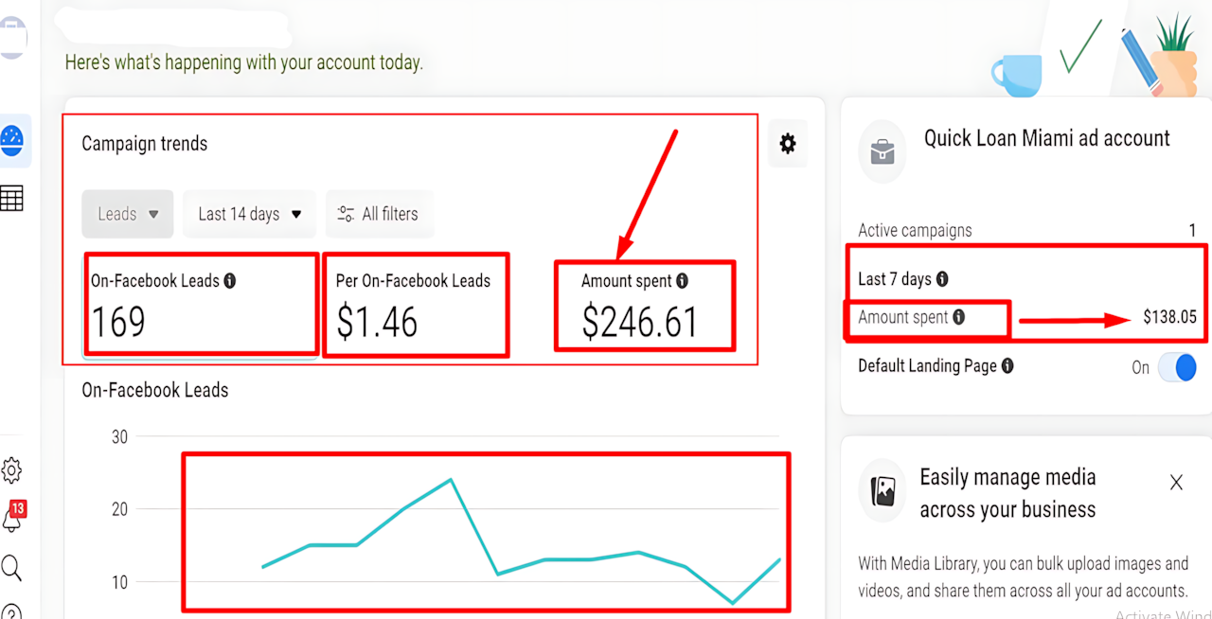Click the Search magnifier icon in sidebar
Screen dimensions: 1212x619
coord(11,568)
